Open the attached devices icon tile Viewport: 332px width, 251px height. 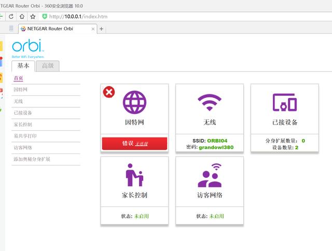click(284, 102)
